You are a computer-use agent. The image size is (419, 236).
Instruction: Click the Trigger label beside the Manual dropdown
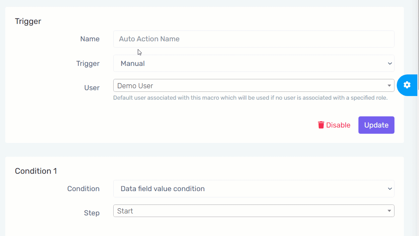pos(88,63)
